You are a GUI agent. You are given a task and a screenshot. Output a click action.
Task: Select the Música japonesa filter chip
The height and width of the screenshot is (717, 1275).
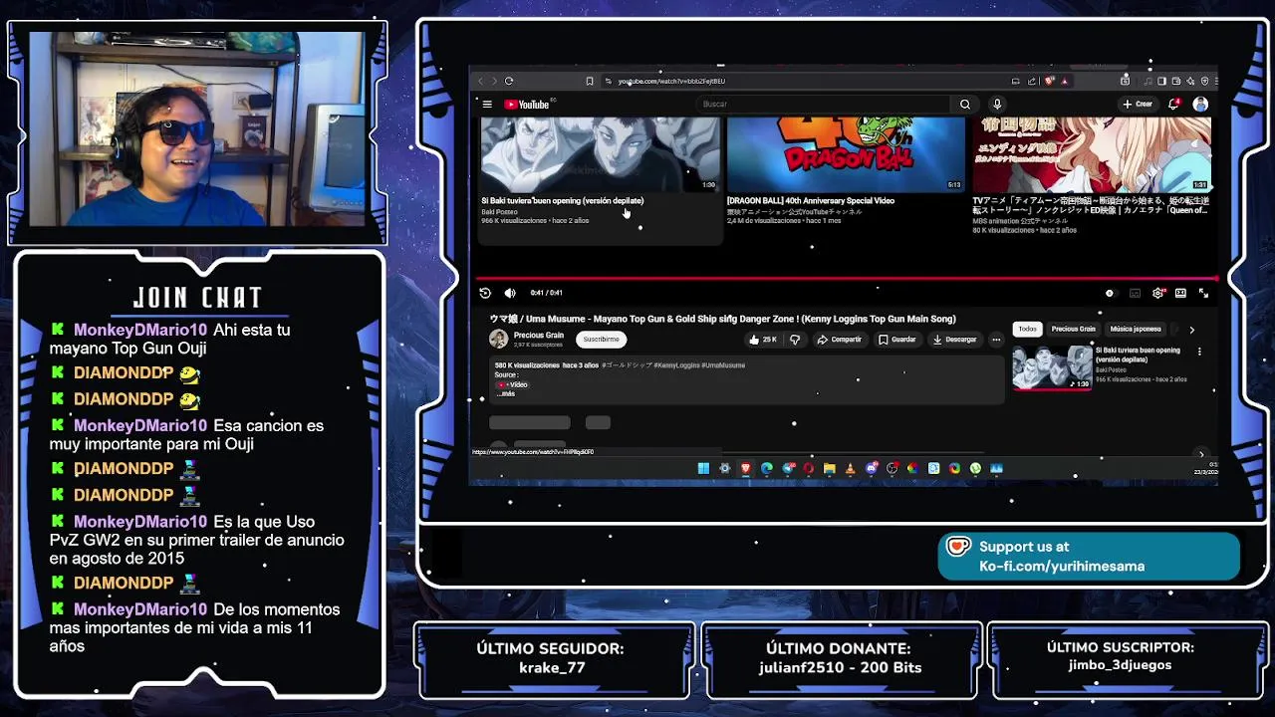click(1136, 329)
